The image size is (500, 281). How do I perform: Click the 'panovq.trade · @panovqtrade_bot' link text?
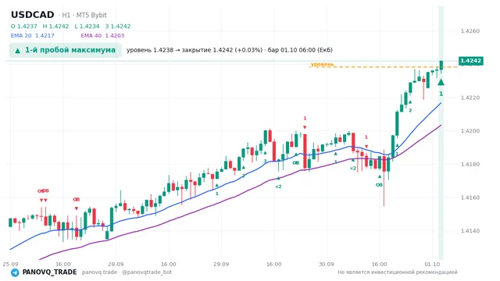(x=127, y=272)
